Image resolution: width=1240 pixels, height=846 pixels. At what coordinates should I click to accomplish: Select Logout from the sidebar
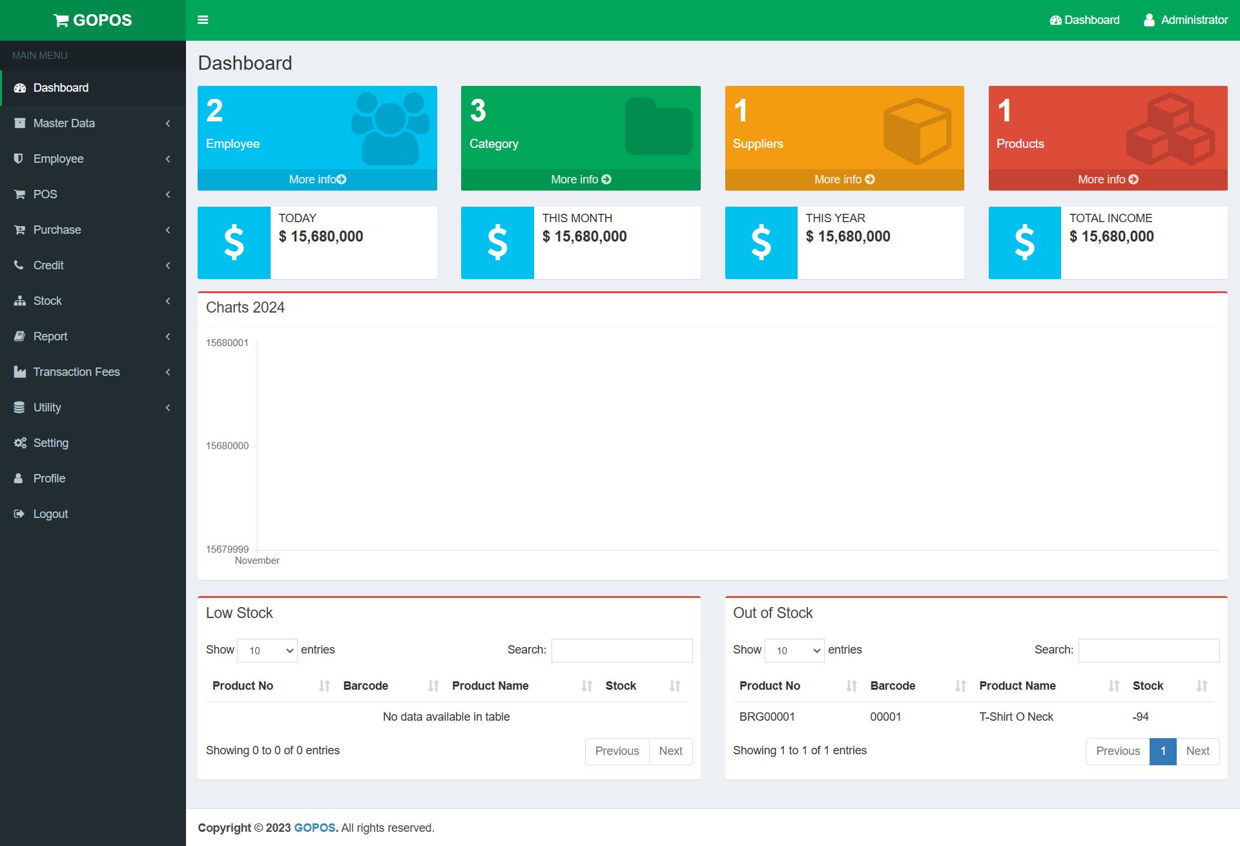[x=50, y=514]
